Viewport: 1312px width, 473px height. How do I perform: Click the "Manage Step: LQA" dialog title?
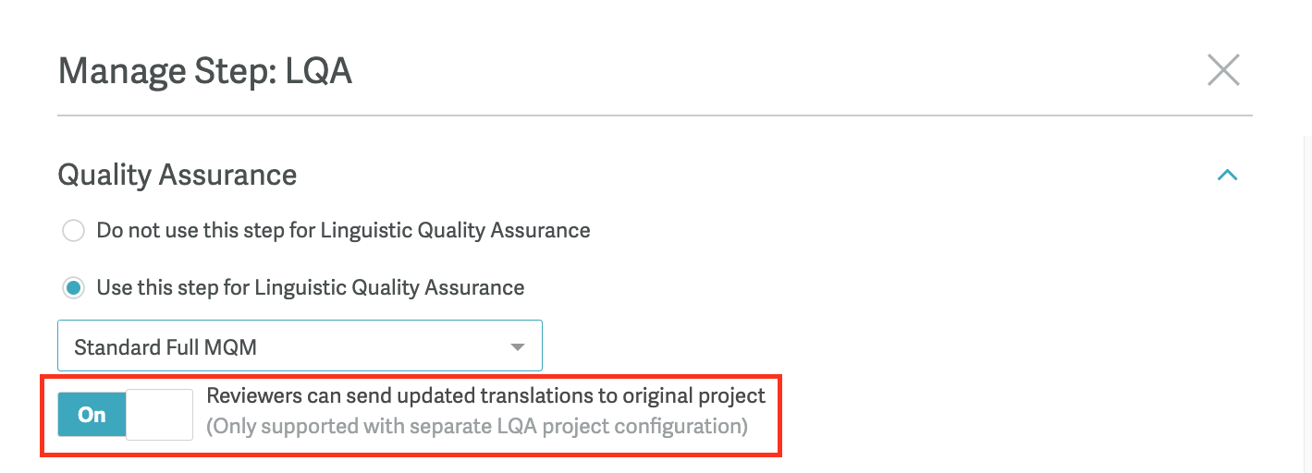(204, 71)
